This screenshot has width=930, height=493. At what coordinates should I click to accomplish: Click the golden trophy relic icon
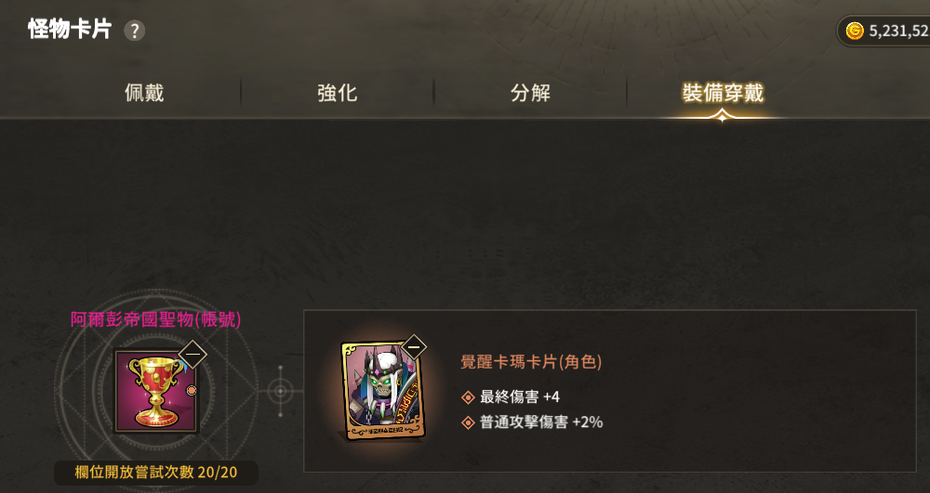(156, 391)
